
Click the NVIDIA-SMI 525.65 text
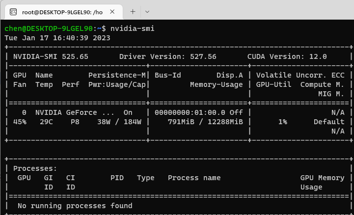pyautogui.click(x=51, y=56)
